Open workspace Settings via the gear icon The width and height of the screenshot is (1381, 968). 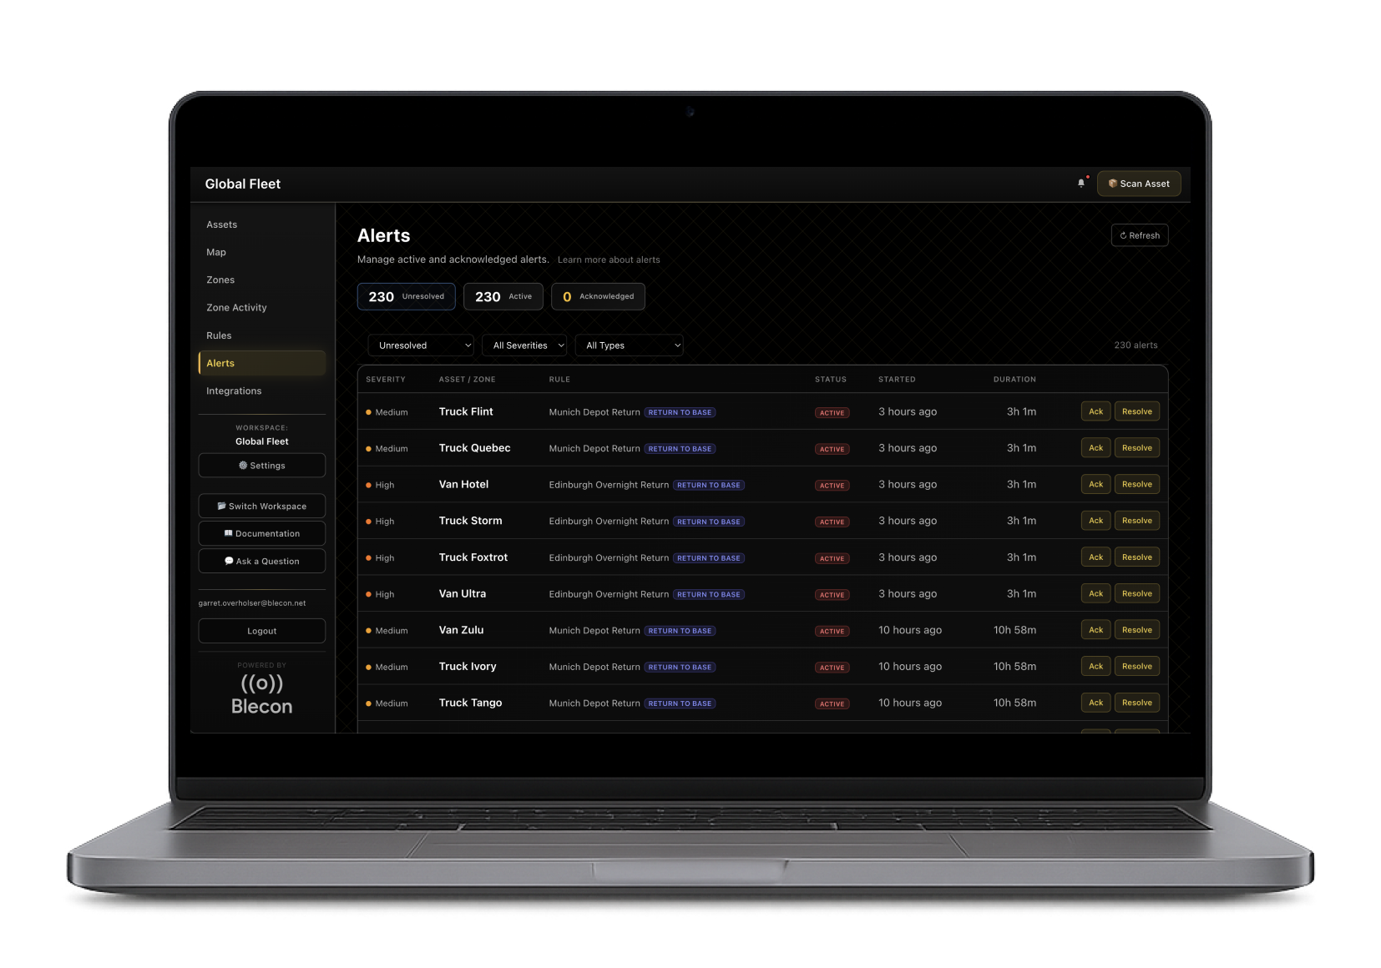click(245, 465)
